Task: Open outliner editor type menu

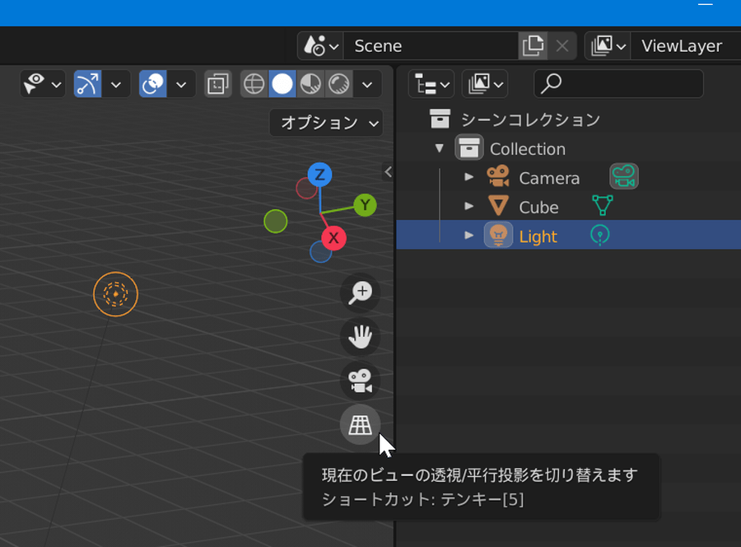Action: pyautogui.click(x=431, y=84)
